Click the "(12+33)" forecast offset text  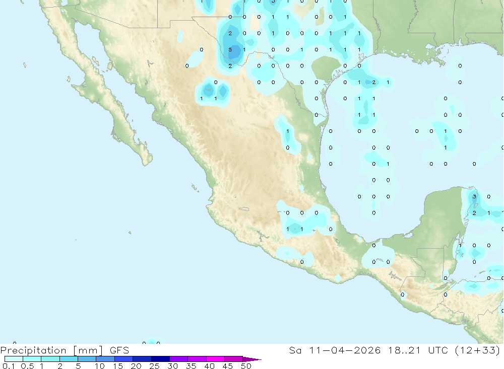478,350
